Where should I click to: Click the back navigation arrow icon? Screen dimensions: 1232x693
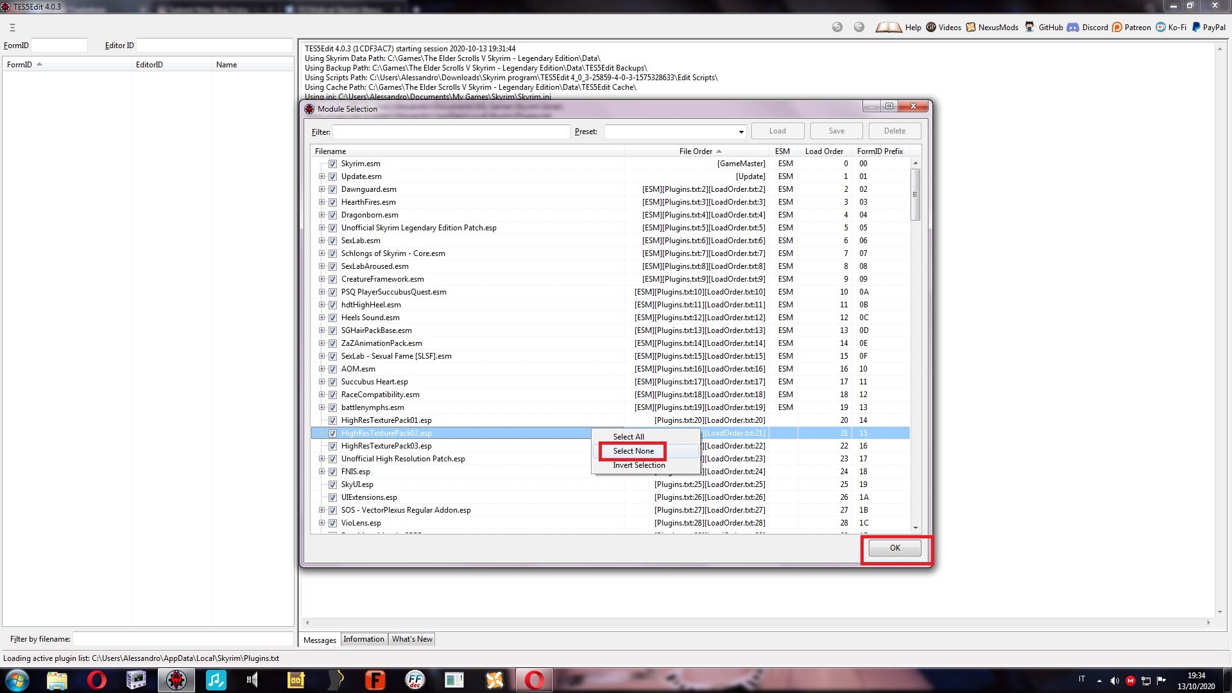837,27
